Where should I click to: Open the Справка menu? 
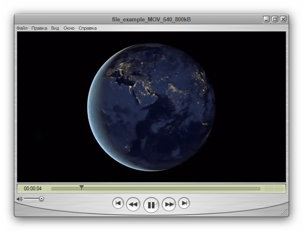click(88, 28)
